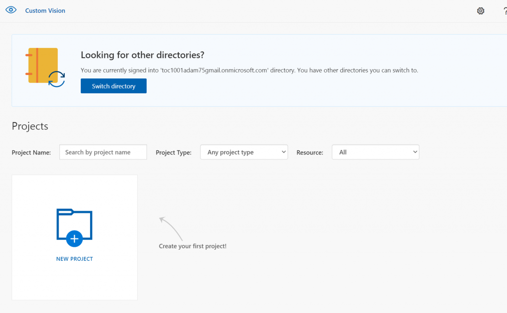Click the chevron on Any project type
The image size is (507, 313).
click(283, 152)
